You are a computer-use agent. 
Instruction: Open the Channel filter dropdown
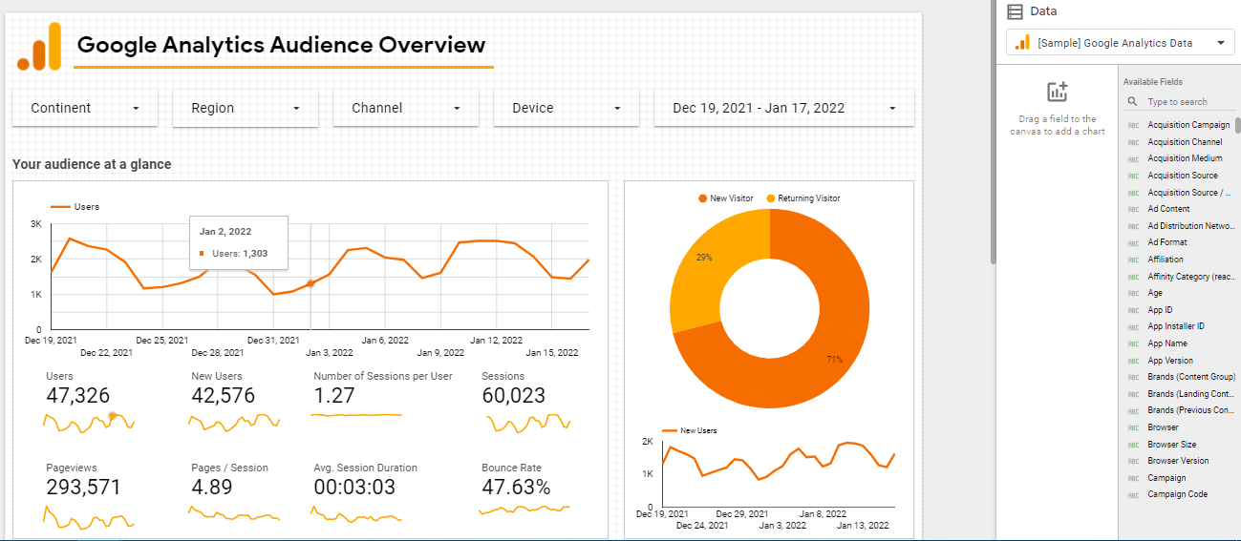point(406,108)
